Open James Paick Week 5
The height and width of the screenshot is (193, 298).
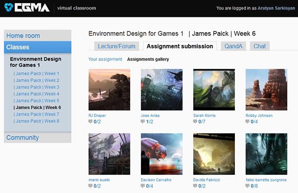pos(36,101)
